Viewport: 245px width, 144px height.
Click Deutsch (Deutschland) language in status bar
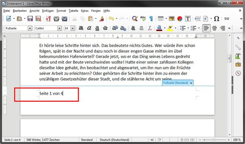[x=115, y=140]
